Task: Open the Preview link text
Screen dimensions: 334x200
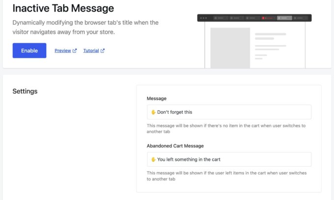Action: tap(63, 50)
